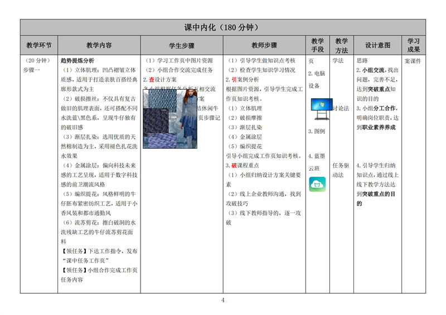446x315 pixels.
Task: Select the 教学环节 column header
Action: pyautogui.click(x=39, y=45)
